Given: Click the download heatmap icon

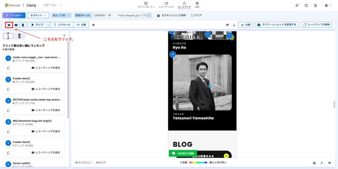Looking at the screenshot, I should pyautogui.click(x=234, y=25).
